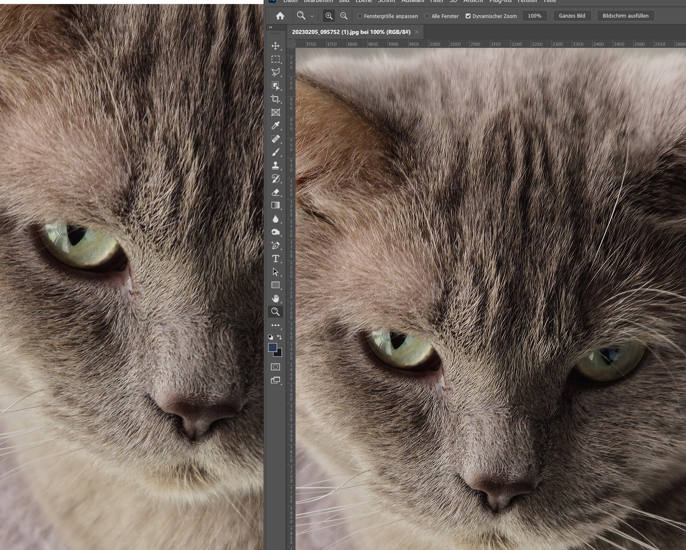Viewport: 686px width, 550px height.
Task: Pick the Eyedropper tool
Action: 275,126
